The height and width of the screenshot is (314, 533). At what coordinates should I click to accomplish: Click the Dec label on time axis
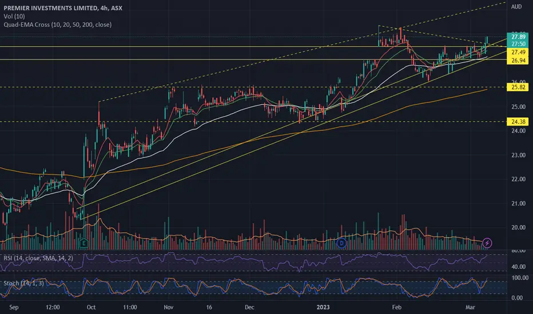(x=249, y=307)
